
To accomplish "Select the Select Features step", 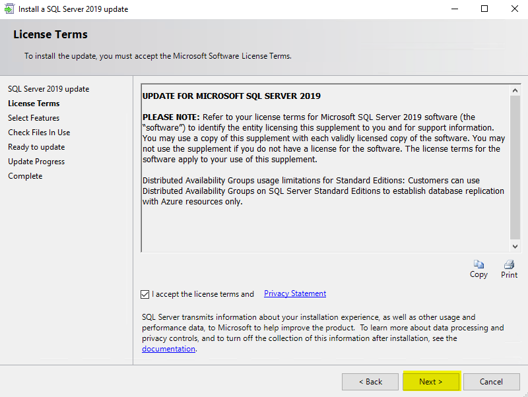I will point(34,118).
